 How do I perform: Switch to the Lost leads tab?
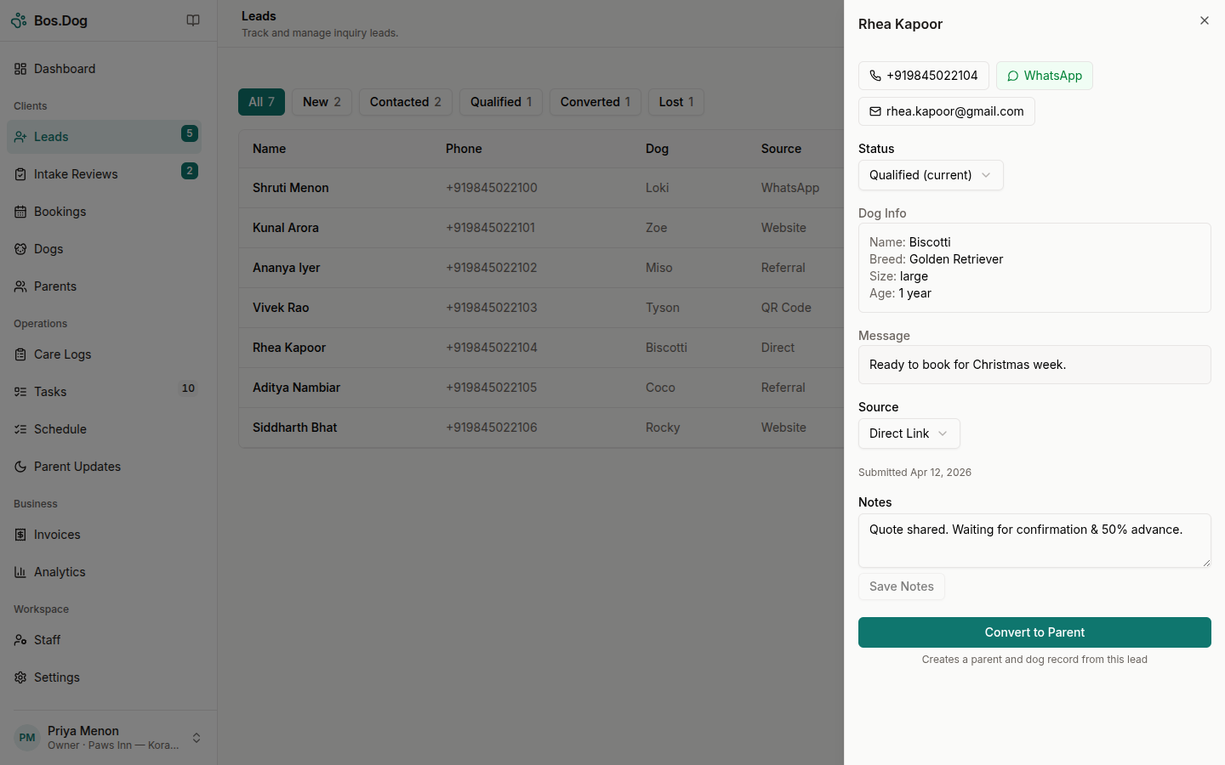pyautogui.click(x=675, y=102)
